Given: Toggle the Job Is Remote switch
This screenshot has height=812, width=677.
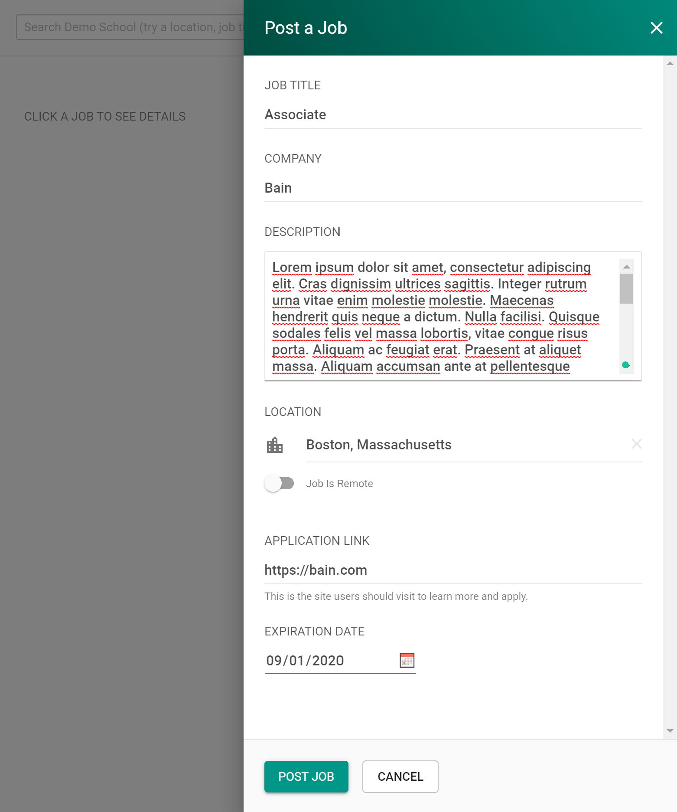Looking at the screenshot, I should coord(279,483).
